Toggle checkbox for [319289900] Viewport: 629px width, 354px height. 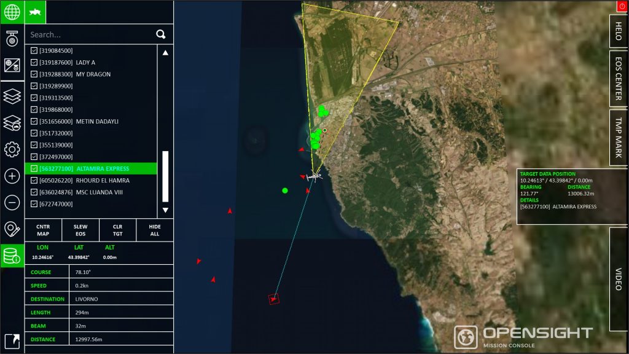34,86
